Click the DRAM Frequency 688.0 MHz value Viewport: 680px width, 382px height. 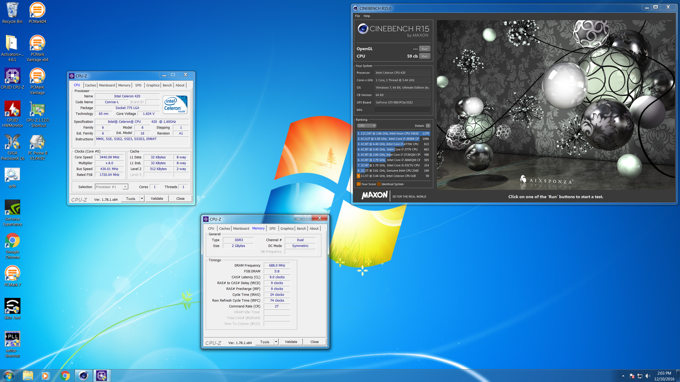pyautogui.click(x=277, y=265)
